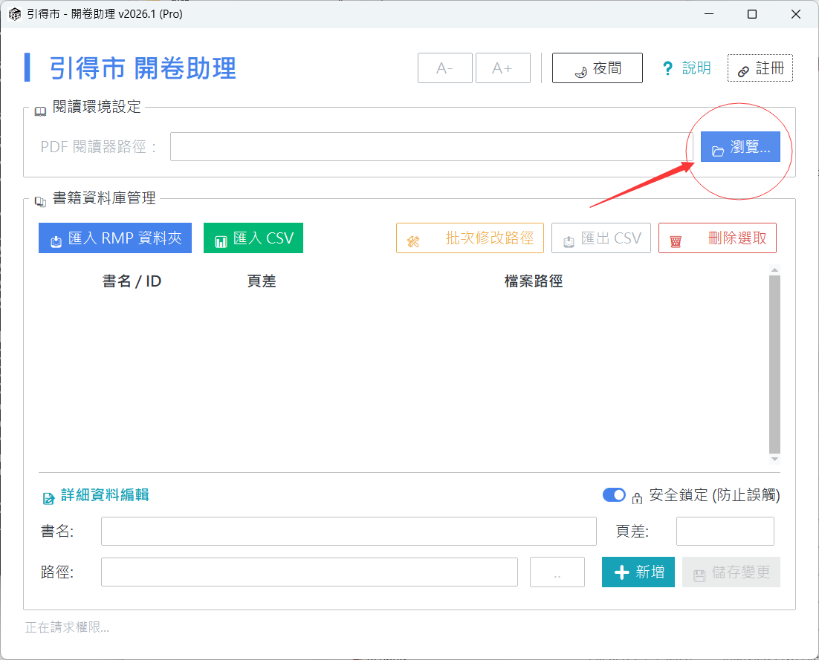Click the ".." path browse button
This screenshot has height=660, width=819.
point(557,572)
